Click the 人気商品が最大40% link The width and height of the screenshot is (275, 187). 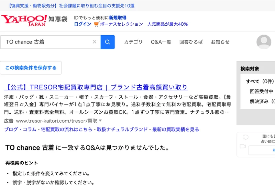pyautogui.click(x=167, y=24)
